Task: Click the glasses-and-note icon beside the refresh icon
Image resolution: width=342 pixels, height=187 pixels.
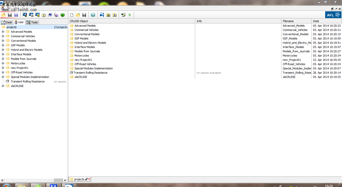Action: tap(123, 15)
